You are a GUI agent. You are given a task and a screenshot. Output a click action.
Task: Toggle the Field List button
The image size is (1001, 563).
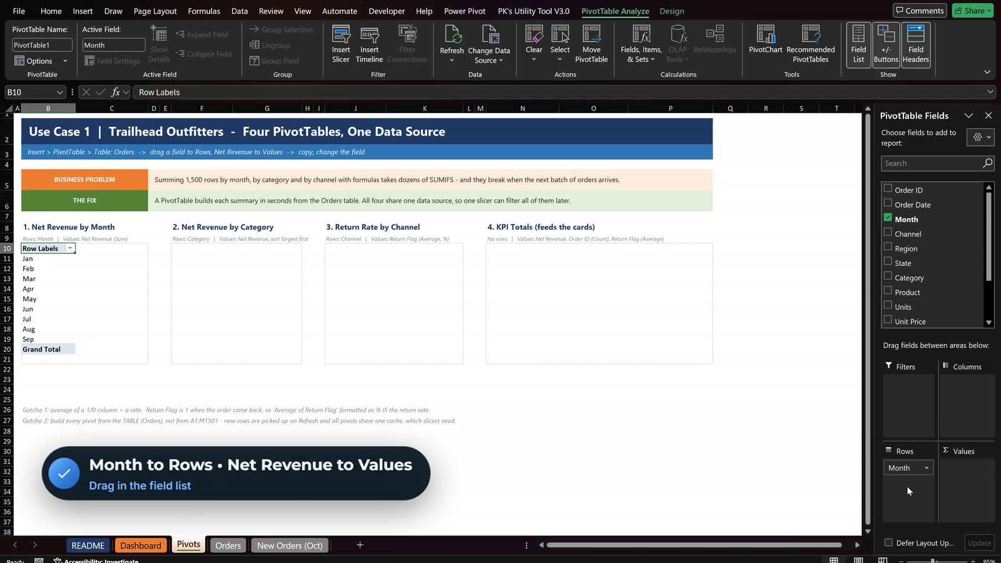858,44
